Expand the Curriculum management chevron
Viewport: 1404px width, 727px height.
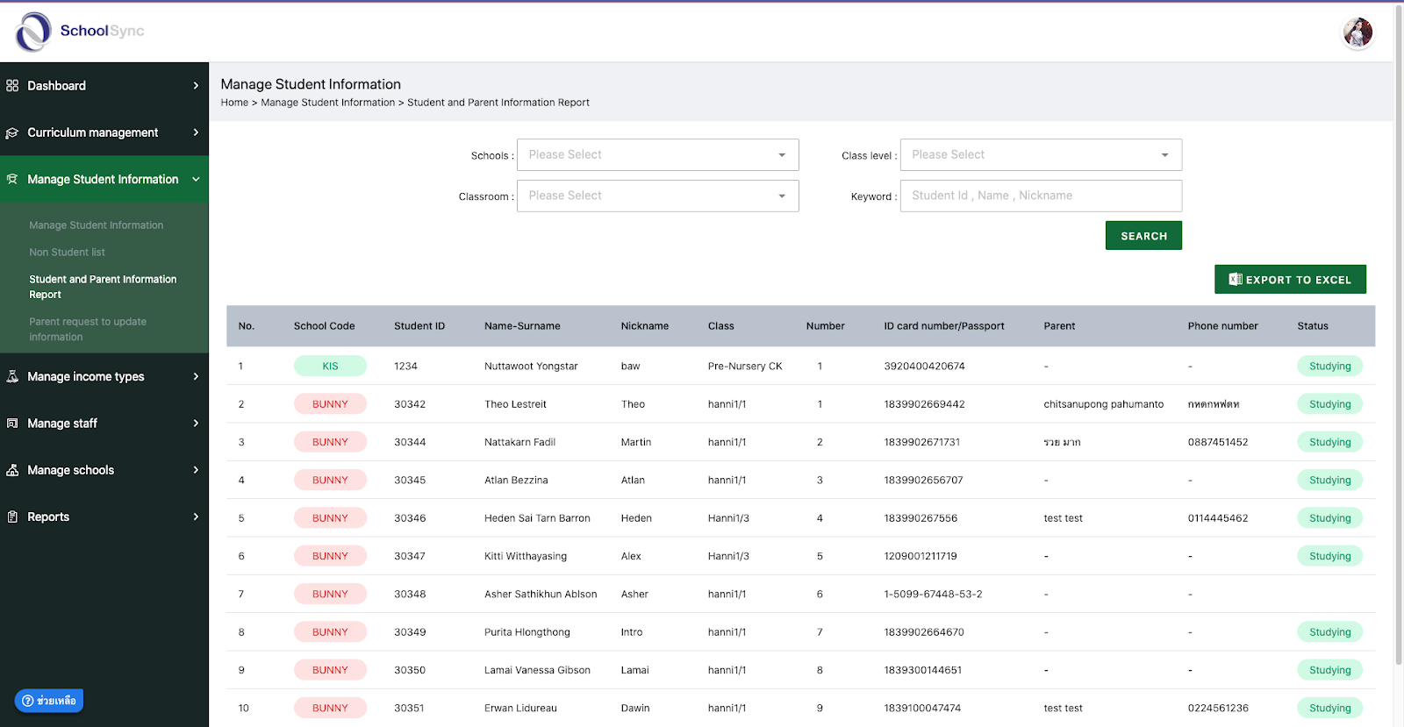pyautogui.click(x=196, y=132)
